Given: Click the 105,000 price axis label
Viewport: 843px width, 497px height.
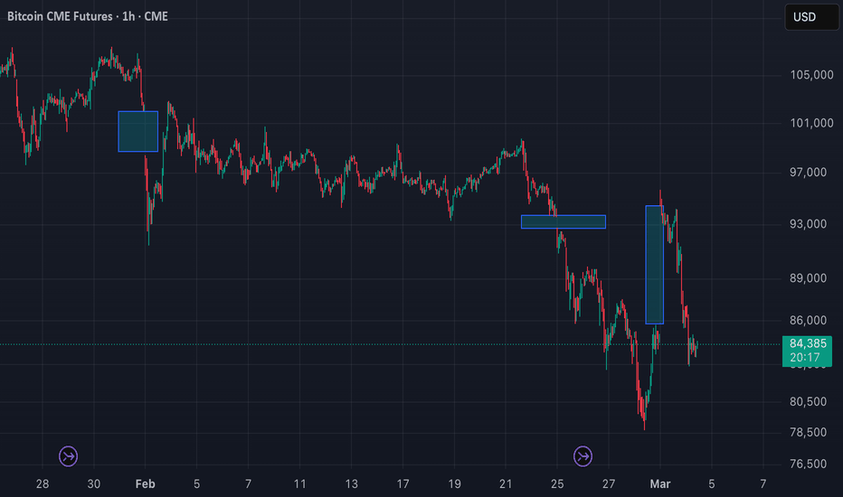Looking at the screenshot, I should point(811,75).
